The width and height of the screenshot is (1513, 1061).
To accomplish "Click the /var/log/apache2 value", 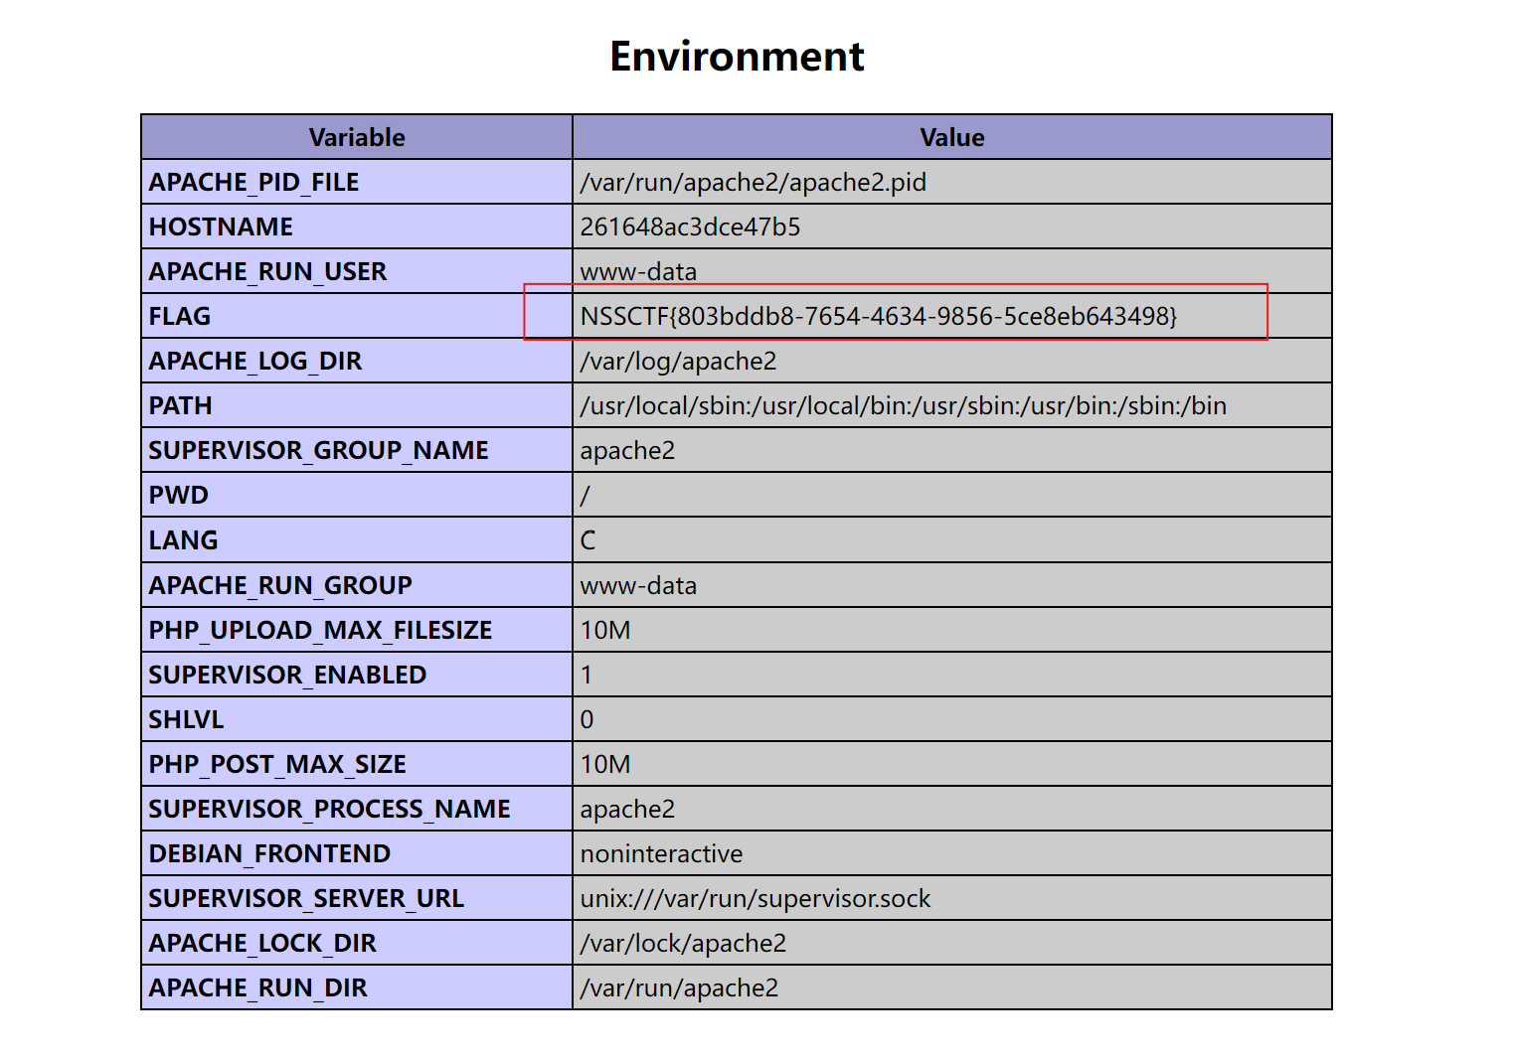I will 678,362.
